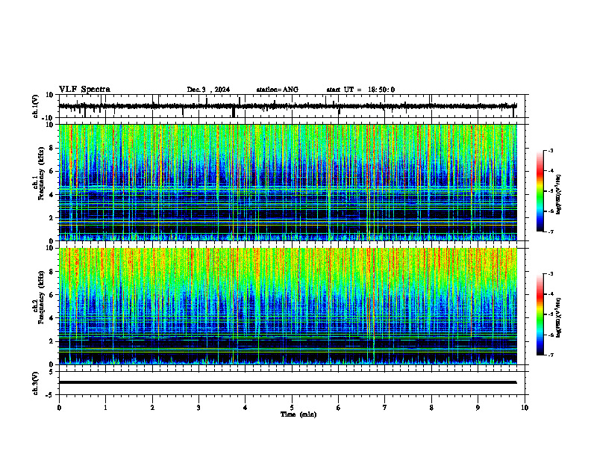The height and width of the screenshot is (457, 591).
Task: Click the "5" tick on ch.3(V) axis
Action: point(52,372)
